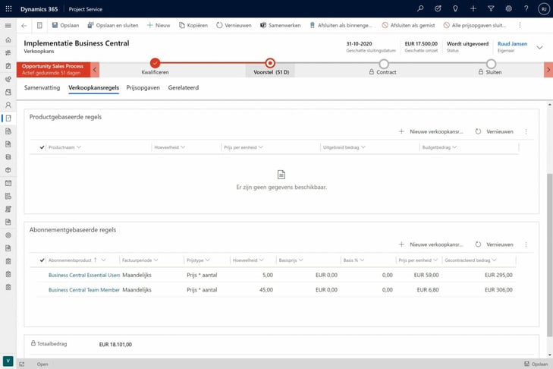Switch to the Verkoopkansregels tab

click(x=94, y=87)
